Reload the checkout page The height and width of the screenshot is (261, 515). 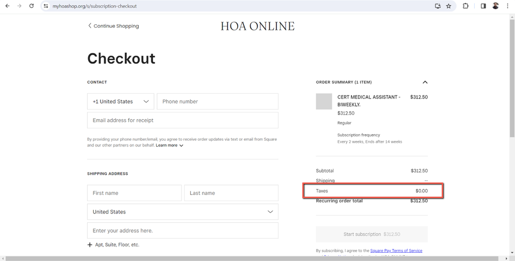click(x=31, y=6)
